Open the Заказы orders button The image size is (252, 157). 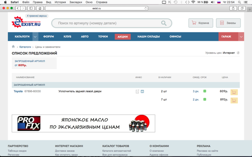point(228,23)
